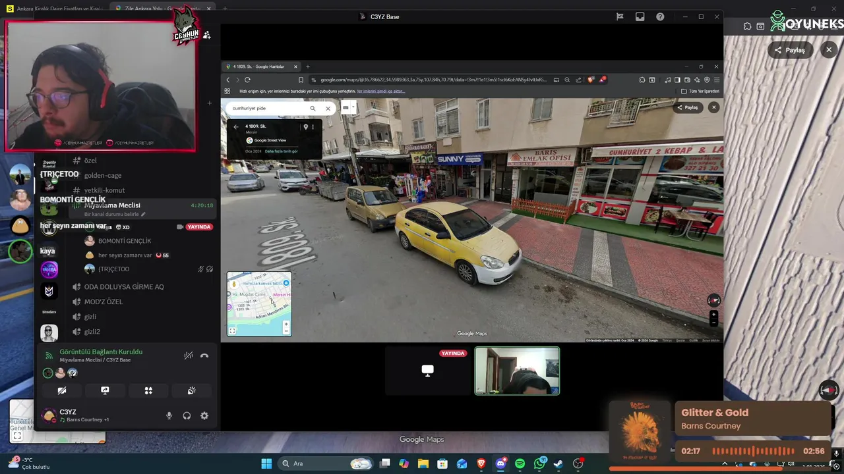
Task: Click the 'Bir kanal durumu belirle' status edit
Action: (115, 214)
